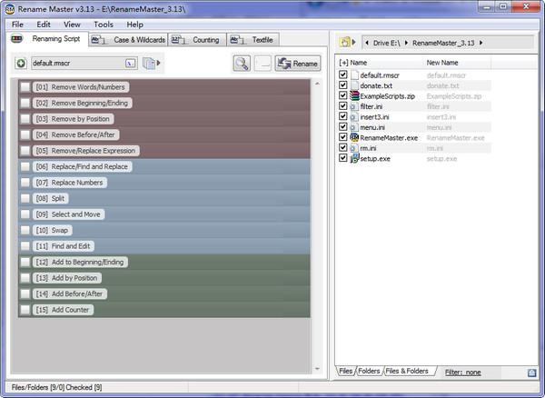
Task: Click the folder hand browse icon
Action: tap(344, 43)
